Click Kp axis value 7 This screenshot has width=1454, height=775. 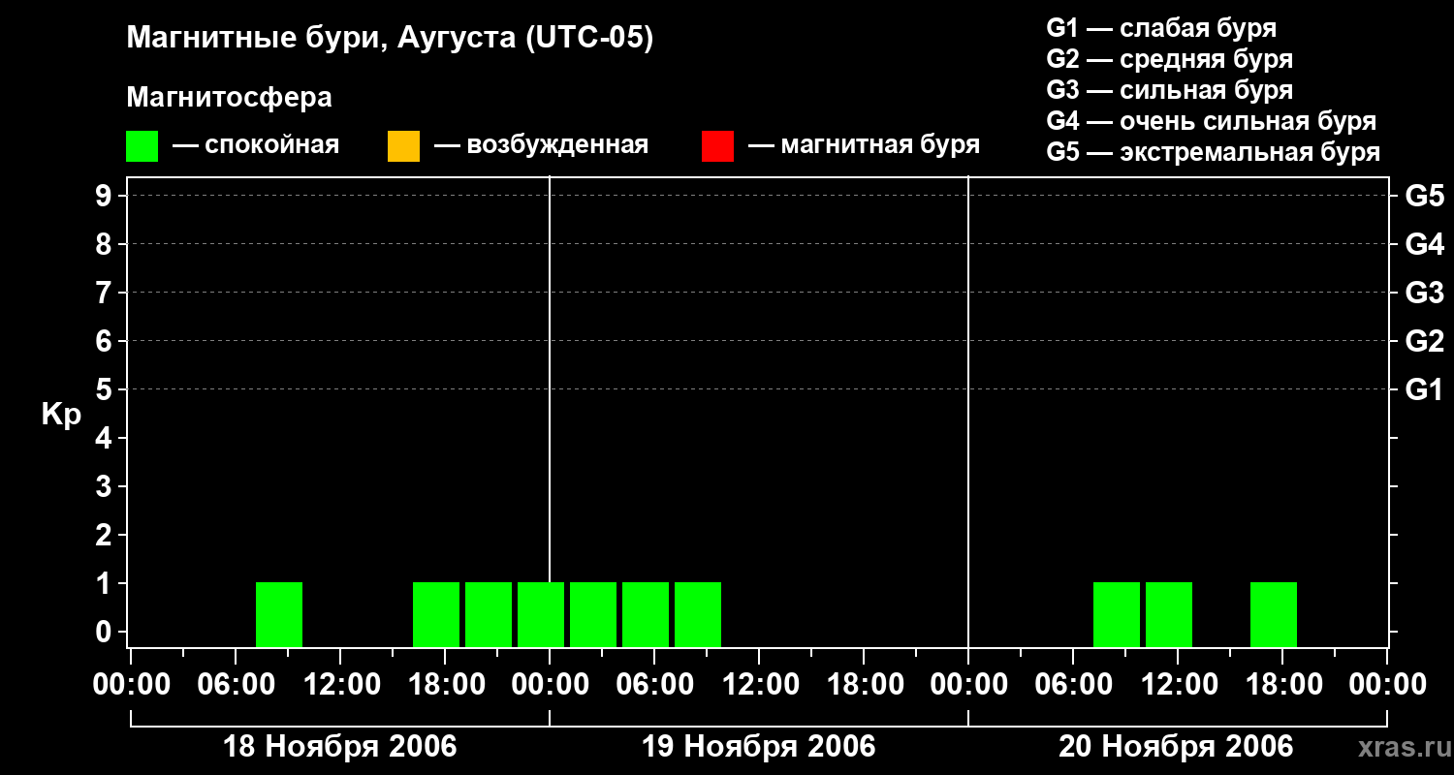[106, 293]
